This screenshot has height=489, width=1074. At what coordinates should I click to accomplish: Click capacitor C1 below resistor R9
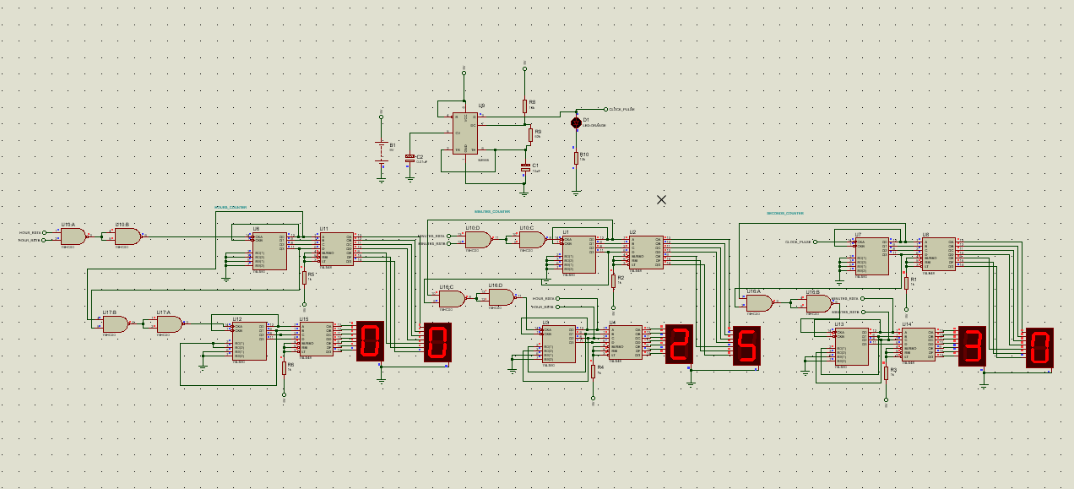coord(525,167)
